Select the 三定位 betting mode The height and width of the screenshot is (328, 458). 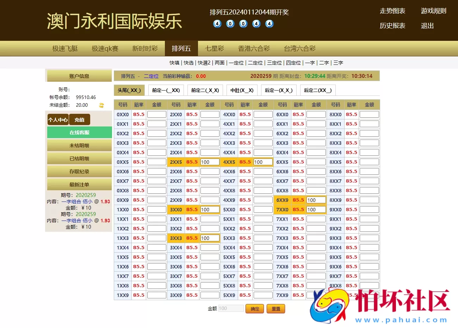coord(274,62)
